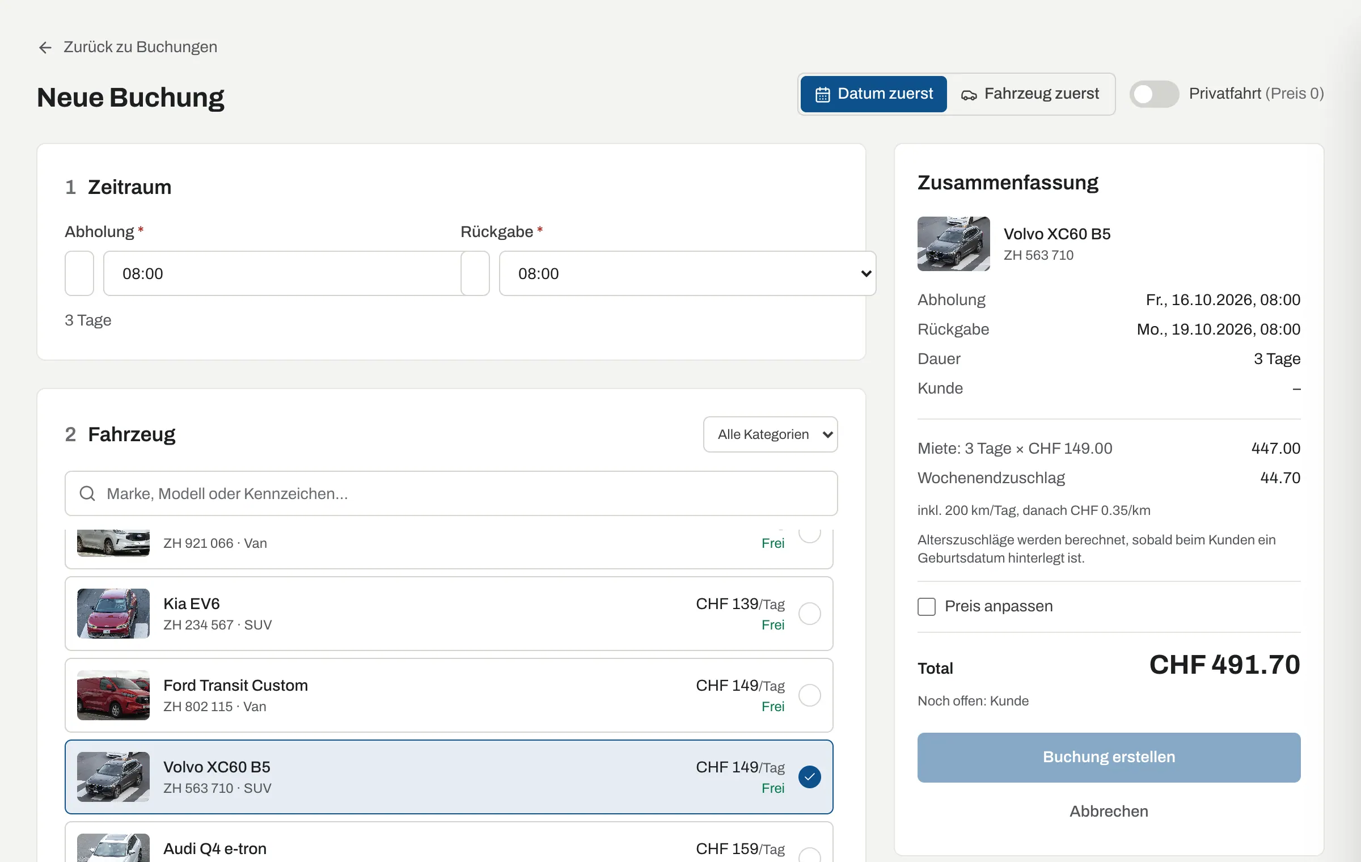Click the 3 Tage duration under Zeitraum
The image size is (1361, 862).
coord(88,320)
